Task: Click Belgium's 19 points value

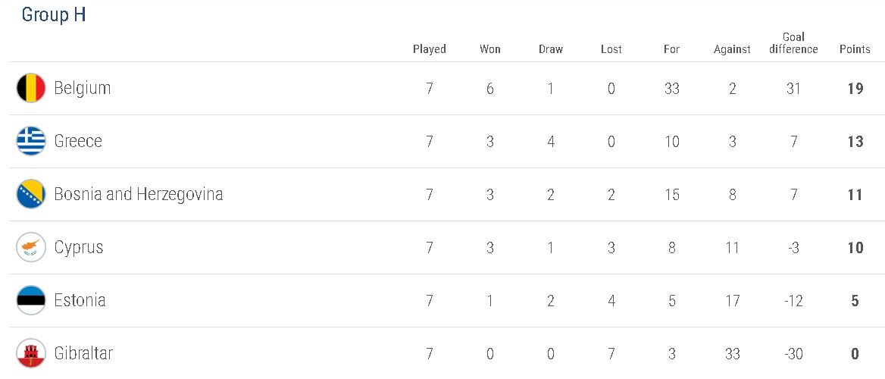Action: (x=855, y=89)
